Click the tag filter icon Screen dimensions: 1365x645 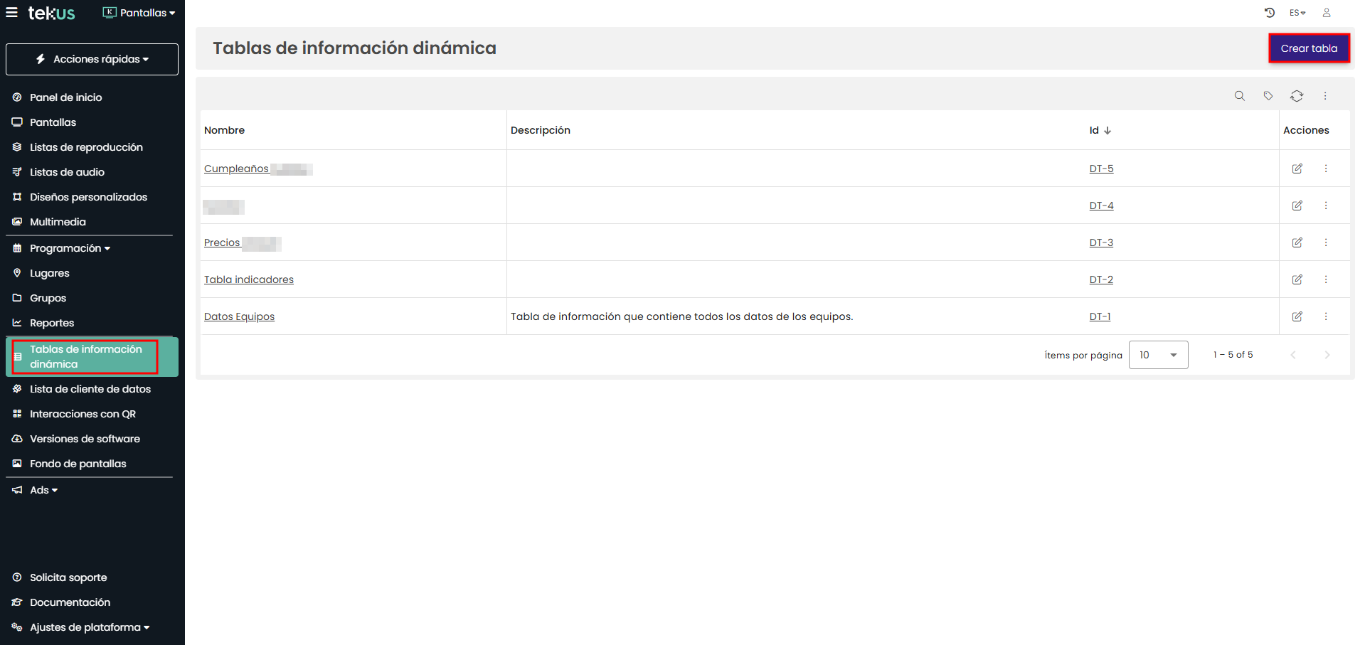point(1268,96)
